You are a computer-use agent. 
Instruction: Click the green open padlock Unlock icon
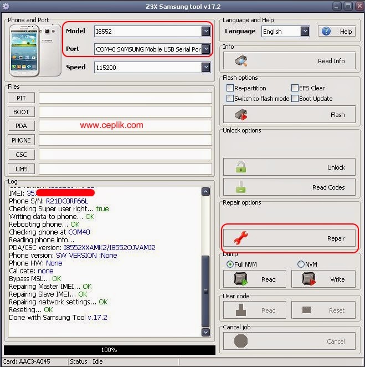pos(241,167)
